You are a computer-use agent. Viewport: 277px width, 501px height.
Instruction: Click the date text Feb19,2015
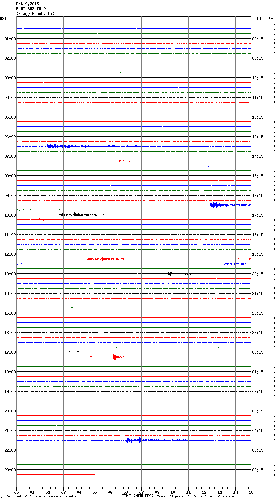pyautogui.click(x=27, y=4)
